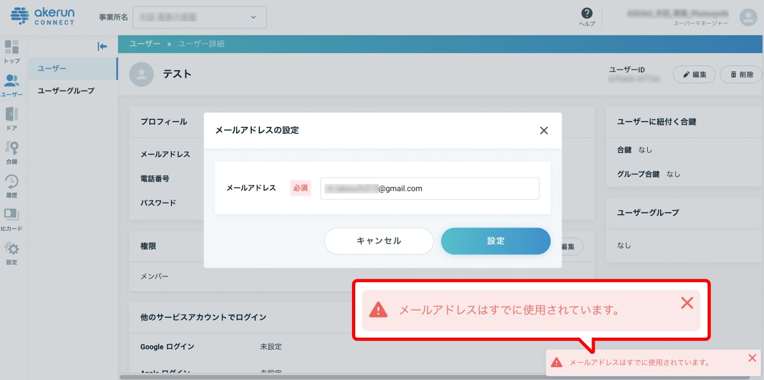
Task: Click the 編集 edit button
Action: coord(694,74)
